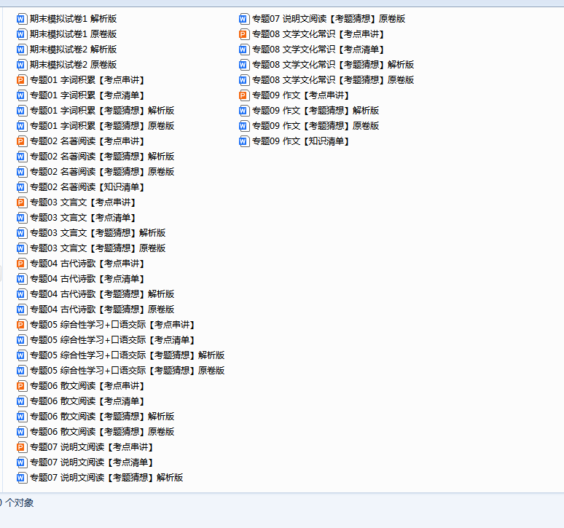This screenshot has height=528, width=564.
Task: Choose file 专题05 综合性学习+口语交际【考题猜想】原卷版
Action: [127, 371]
